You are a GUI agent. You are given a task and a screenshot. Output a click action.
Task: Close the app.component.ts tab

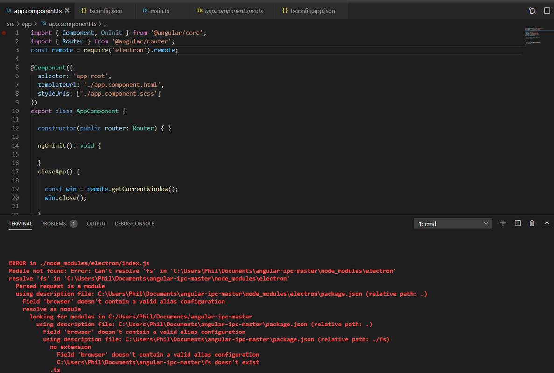pyautogui.click(x=67, y=11)
